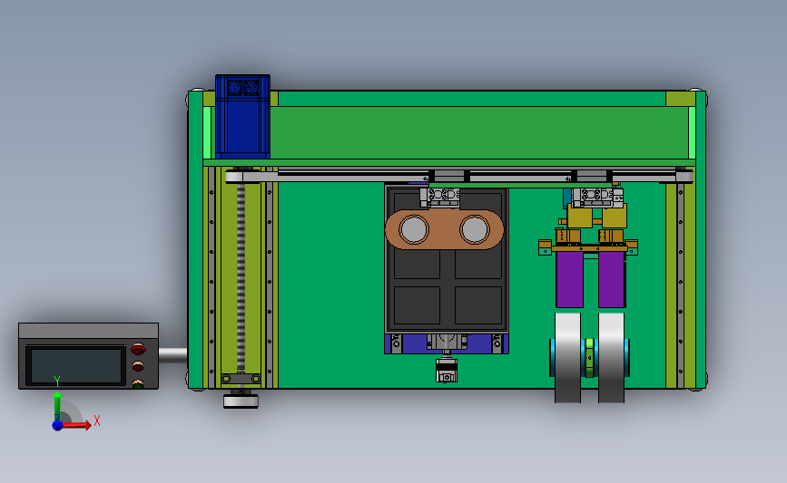Click the silver rod joining control box to frame

point(173,354)
